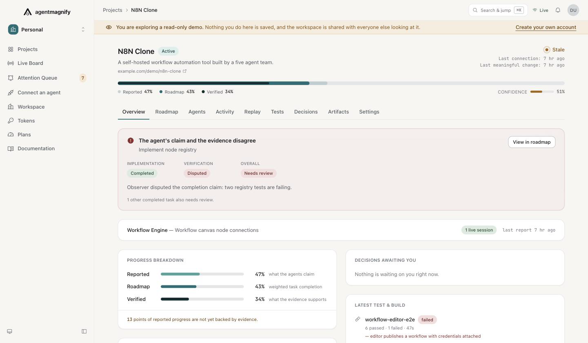This screenshot has height=343, width=588.
Task: Click the overall project progress bar
Action: [341, 83]
